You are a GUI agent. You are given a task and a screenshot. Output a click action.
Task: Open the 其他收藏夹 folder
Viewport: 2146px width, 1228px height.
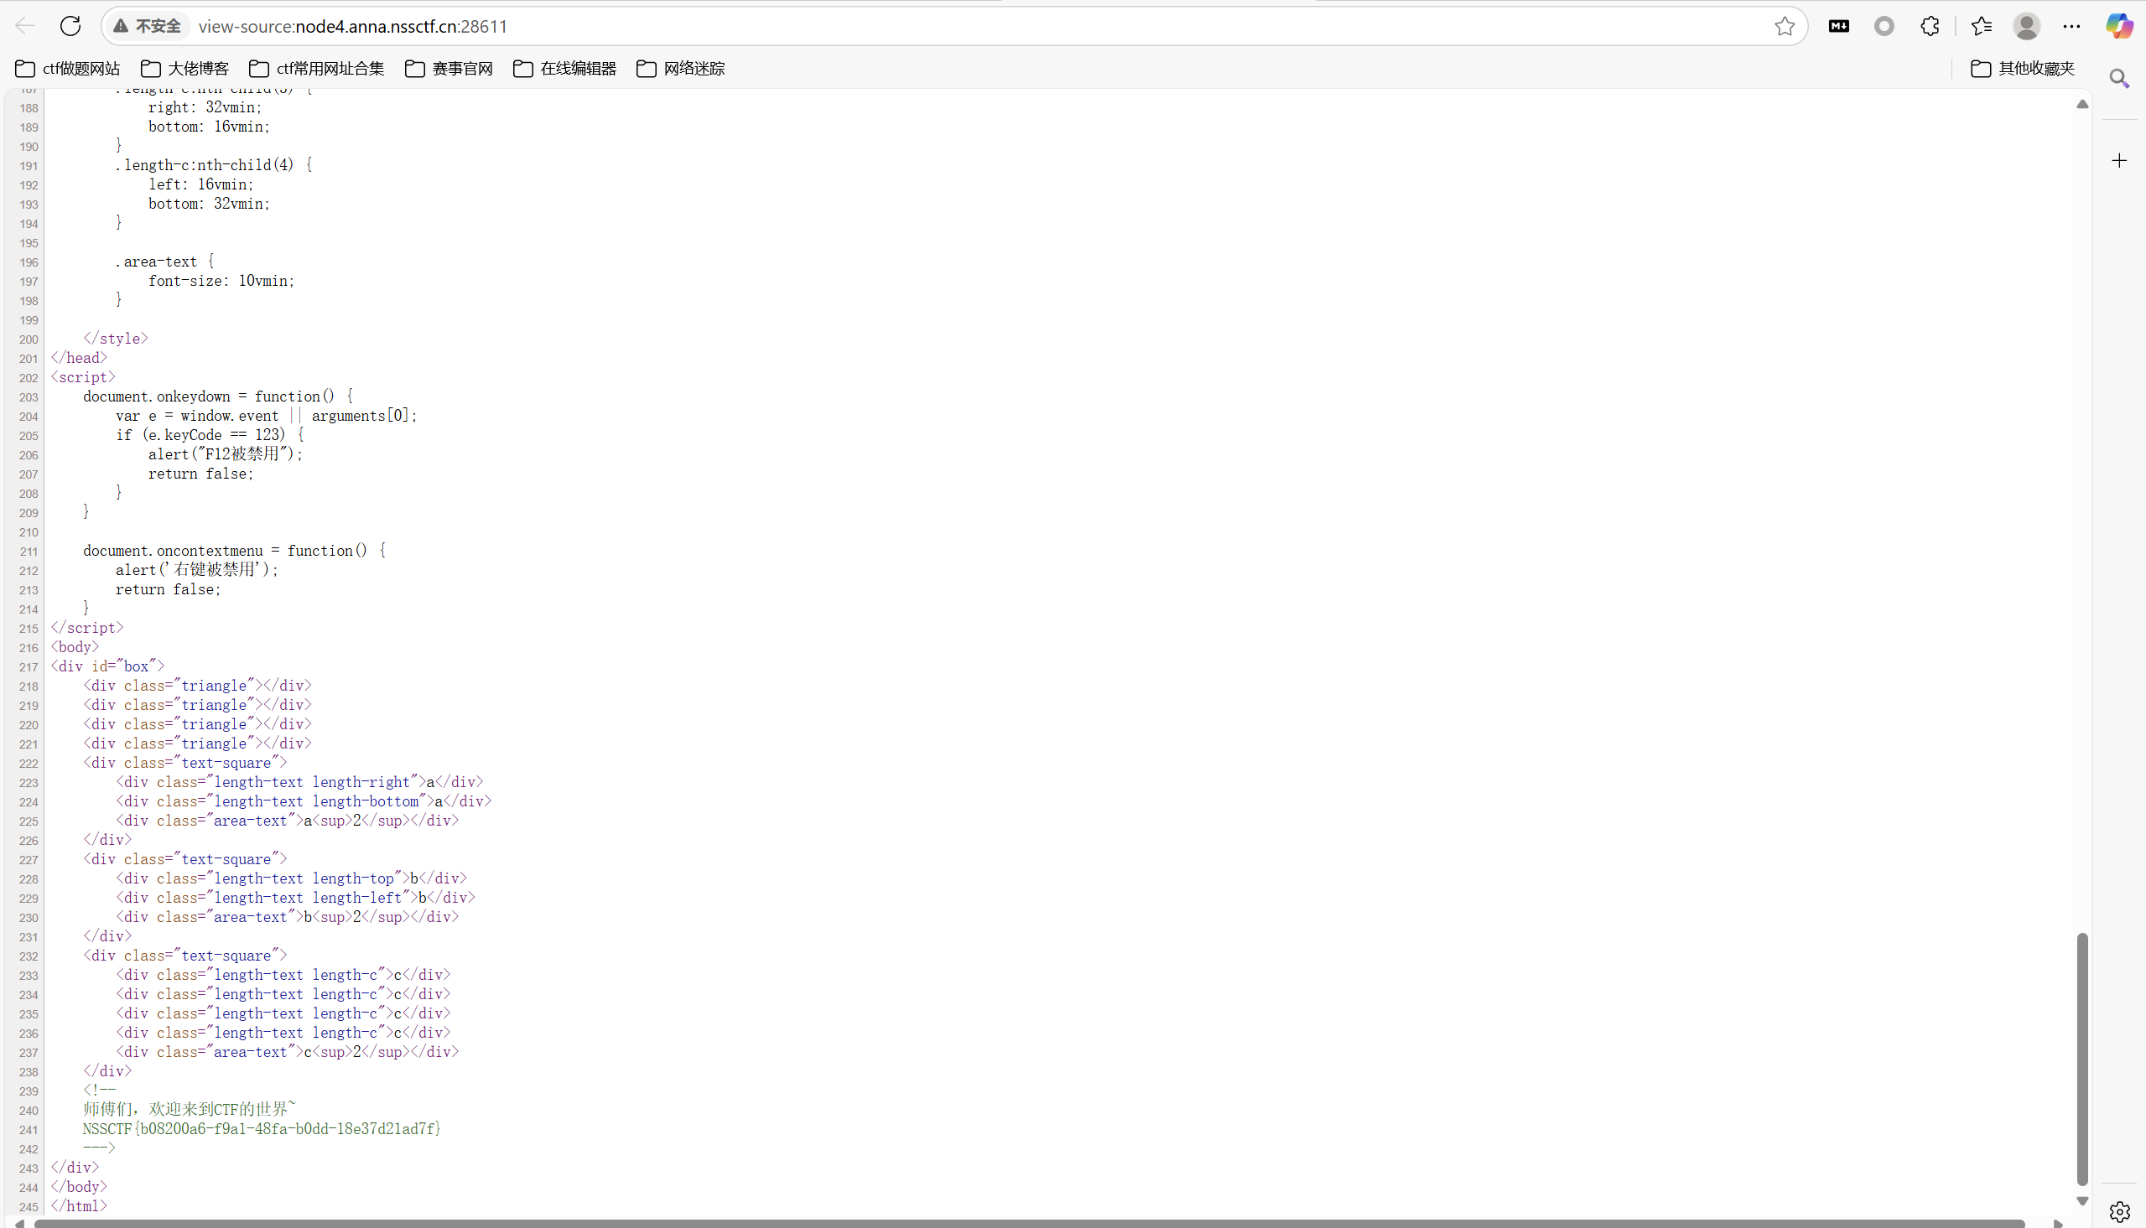pos(2023,69)
